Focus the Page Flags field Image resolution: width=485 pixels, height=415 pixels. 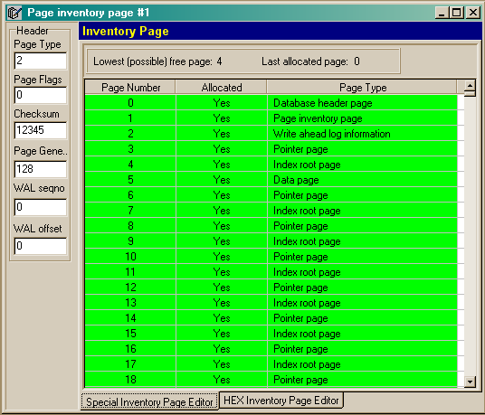pos(40,95)
